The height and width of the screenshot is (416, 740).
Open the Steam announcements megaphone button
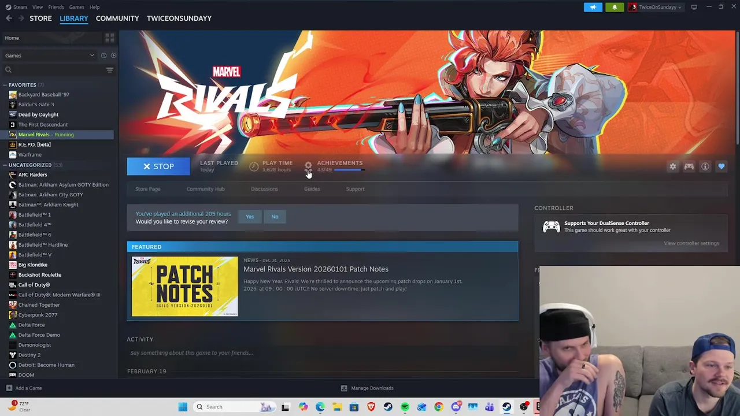click(x=593, y=7)
